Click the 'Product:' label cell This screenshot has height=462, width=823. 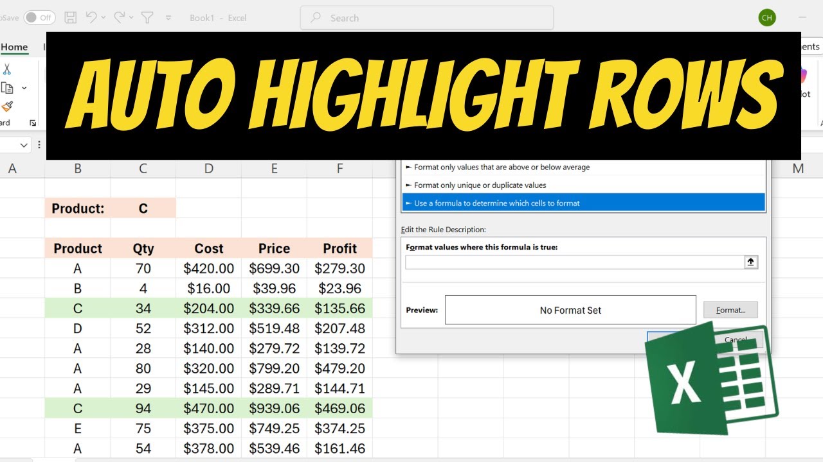78,209
